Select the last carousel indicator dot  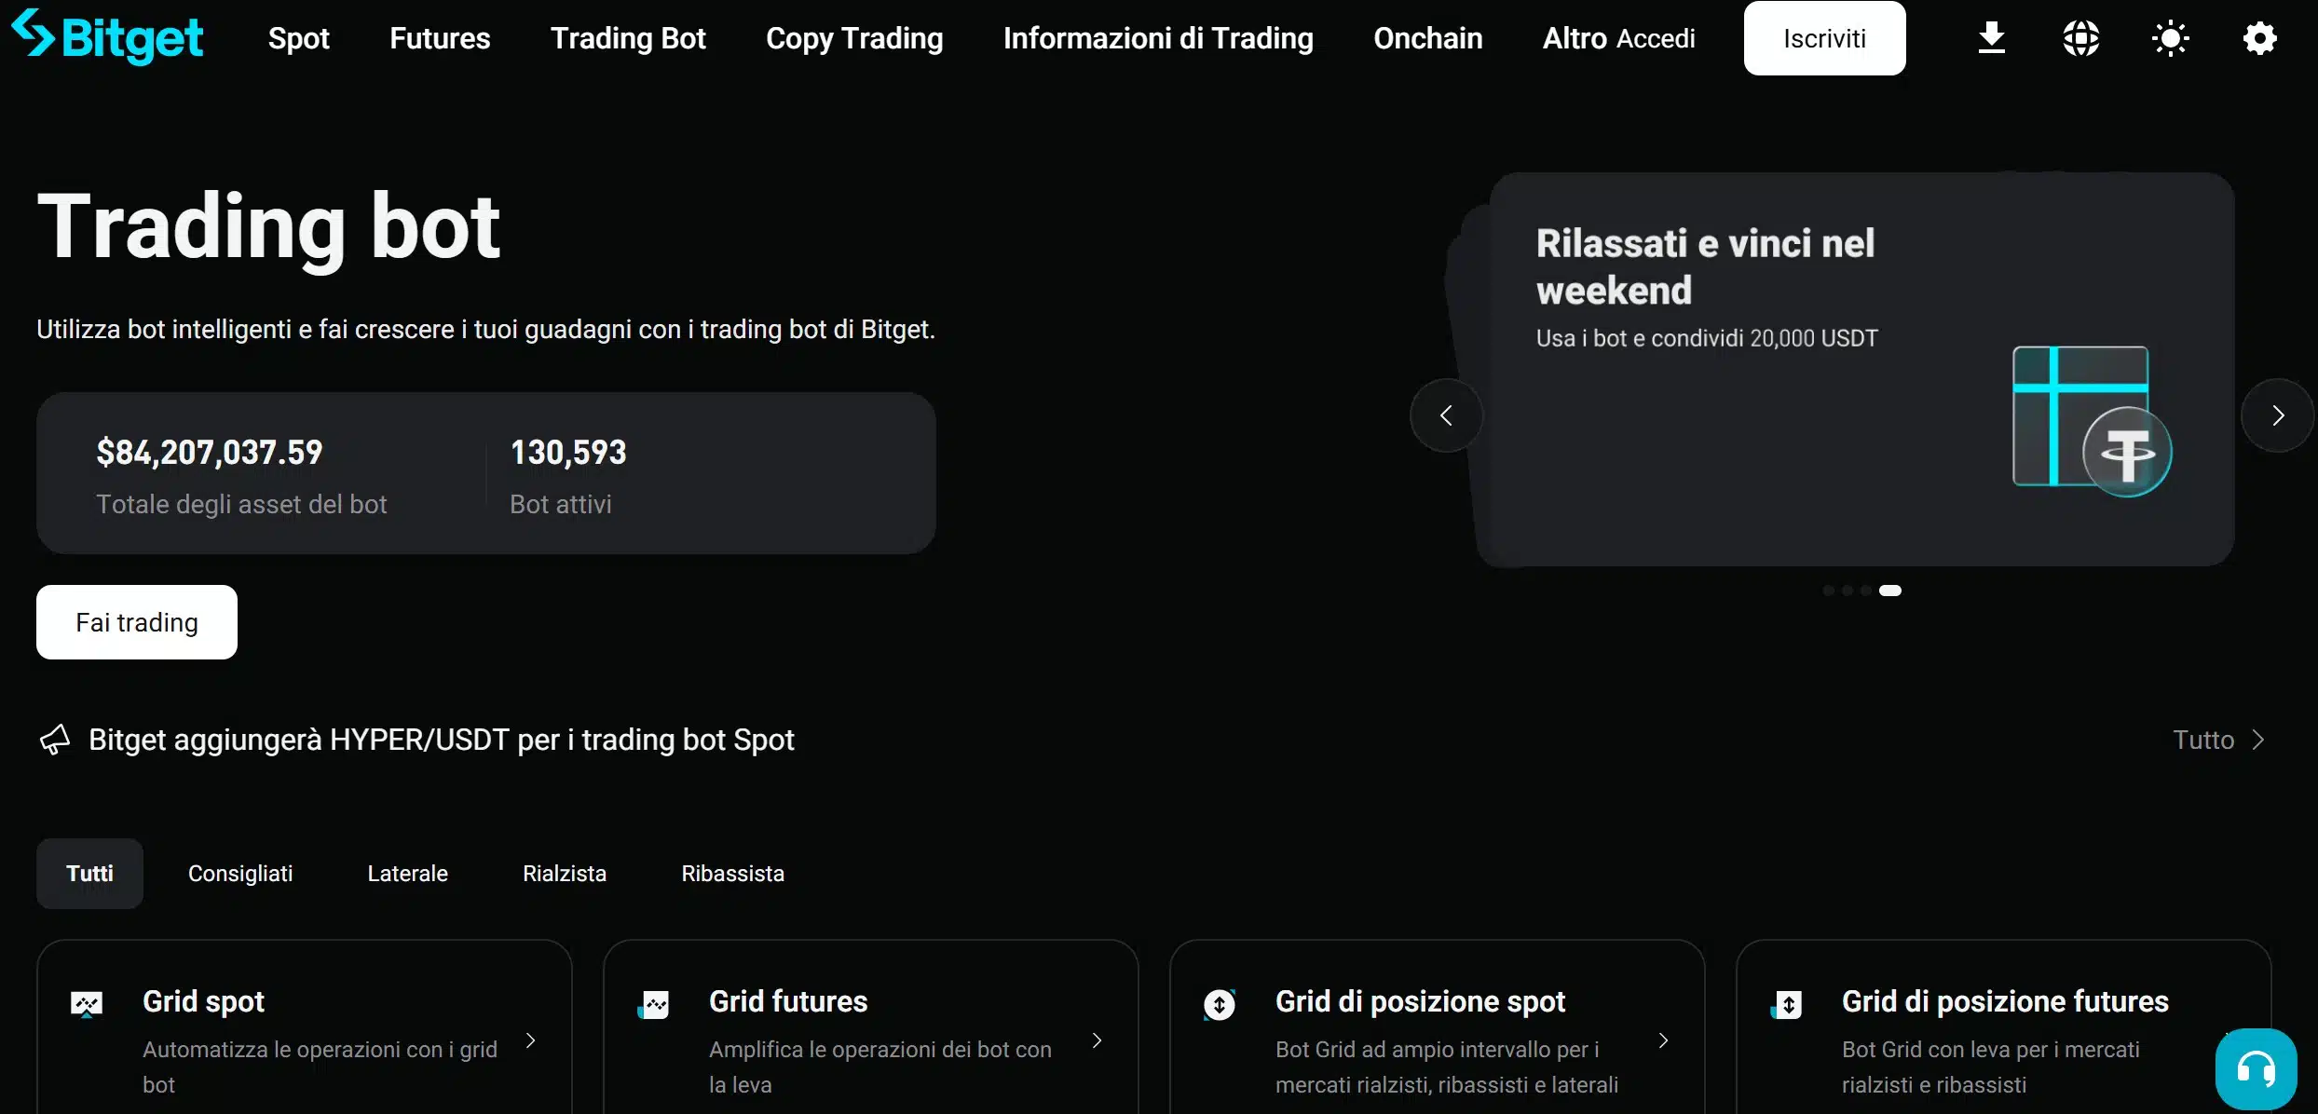(1891, 590)
